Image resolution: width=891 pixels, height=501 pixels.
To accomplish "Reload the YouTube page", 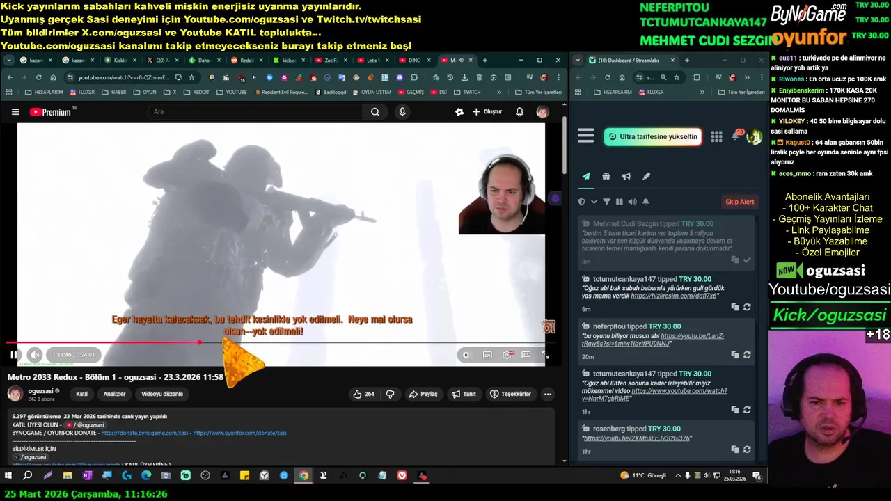I will 38,77.
